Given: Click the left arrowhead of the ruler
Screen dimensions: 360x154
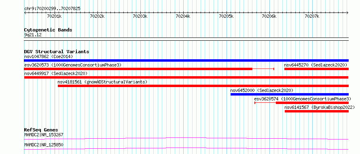Looking at the screenshot, I should 25,12.
